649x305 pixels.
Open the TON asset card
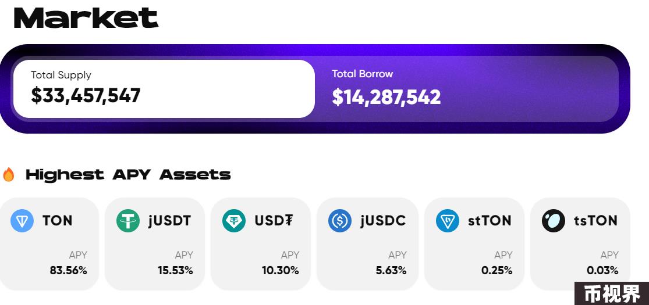coord(48,244)
